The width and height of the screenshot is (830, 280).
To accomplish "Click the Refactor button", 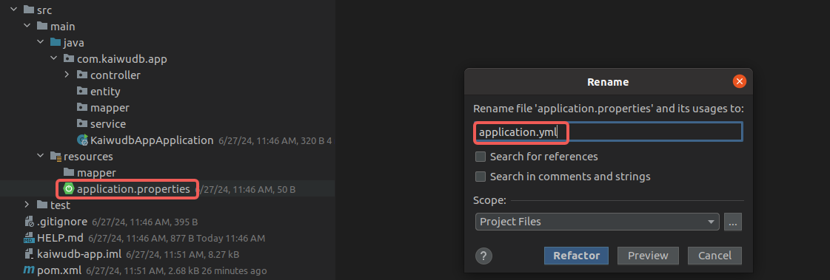I will tap(577, 256).
